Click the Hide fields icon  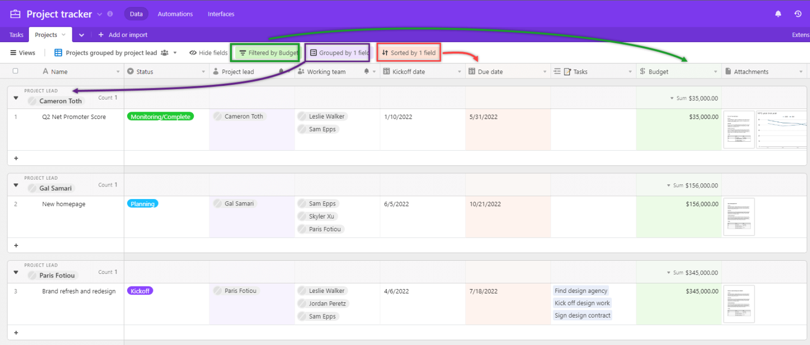click(194, 53)
